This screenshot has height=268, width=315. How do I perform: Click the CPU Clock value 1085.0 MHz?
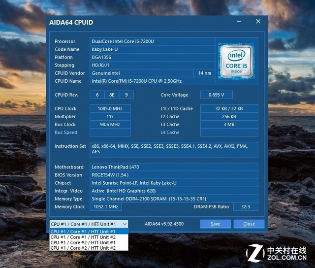tap(110, 108)
